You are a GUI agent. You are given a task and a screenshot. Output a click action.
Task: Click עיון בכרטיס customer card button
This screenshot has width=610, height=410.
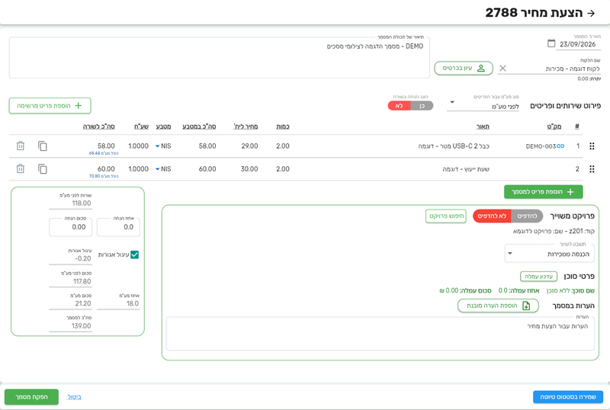(464, 68)
